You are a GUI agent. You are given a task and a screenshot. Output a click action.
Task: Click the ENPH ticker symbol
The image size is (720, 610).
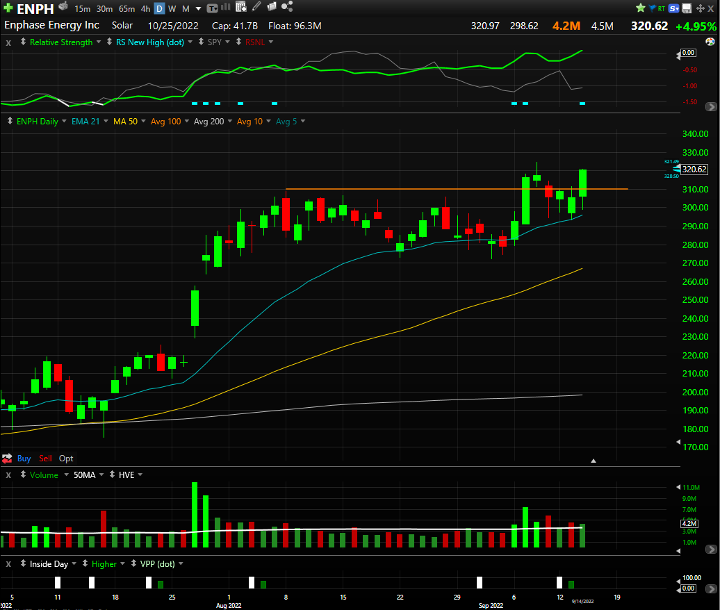point(35,9)
